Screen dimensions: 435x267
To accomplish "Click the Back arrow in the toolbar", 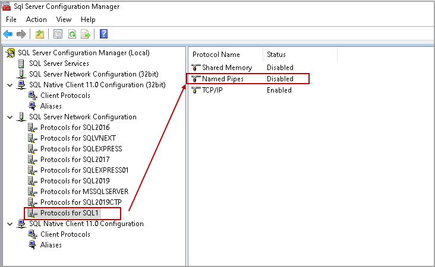I will [x=8, y=34].
